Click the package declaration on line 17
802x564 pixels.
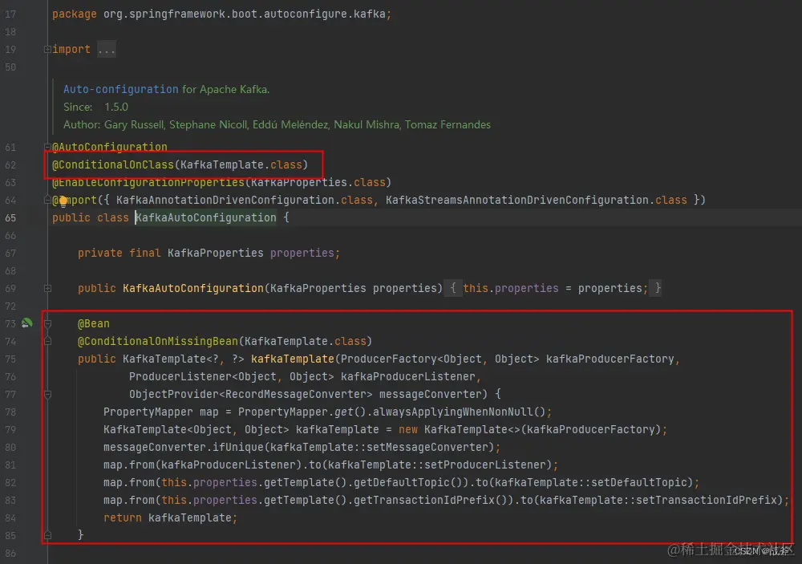(x=221, y=14)
